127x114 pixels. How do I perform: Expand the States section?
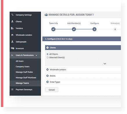click(x=83, y=76)
